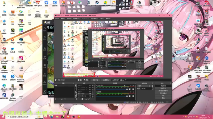Mute the desktop audio speaker icon
The image size is (213, 119).
tap(130, 96)
